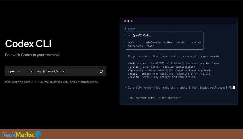Click the 'Included with ChatGPT Plus' plans note

click(x=52, y=82)
